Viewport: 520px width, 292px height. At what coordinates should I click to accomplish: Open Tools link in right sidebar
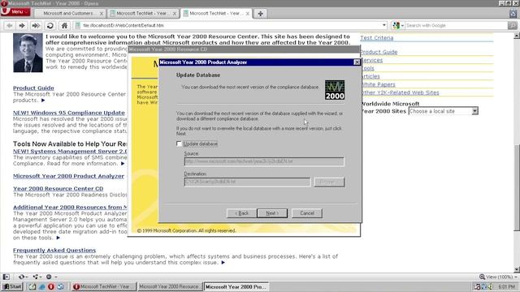click(368, 68)
